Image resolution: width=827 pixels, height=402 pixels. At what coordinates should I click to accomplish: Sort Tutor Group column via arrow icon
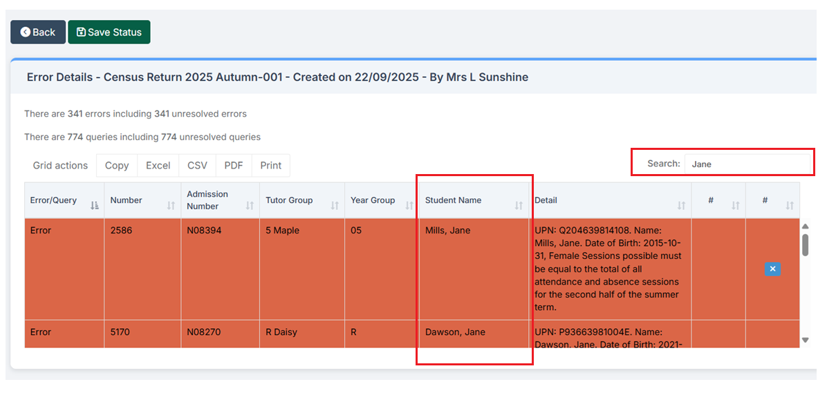[x=335, y=206]
